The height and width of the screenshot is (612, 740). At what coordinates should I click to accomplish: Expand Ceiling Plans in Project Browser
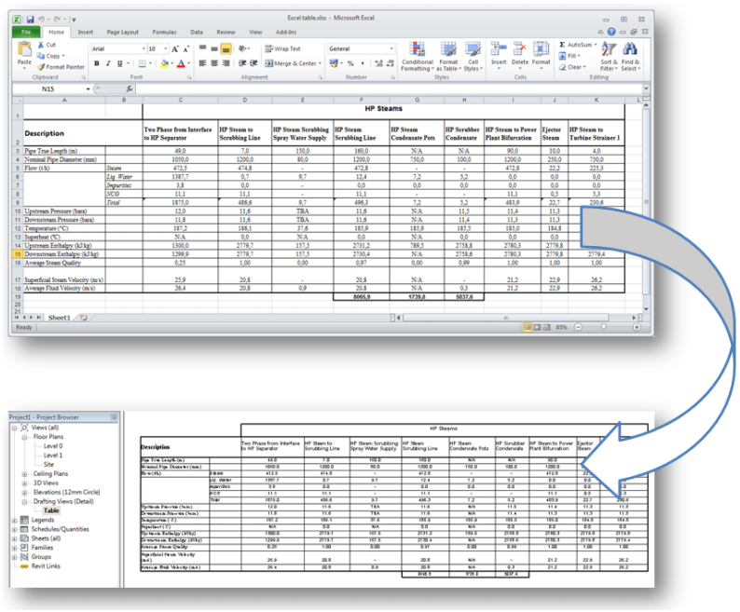click(24, 474)
